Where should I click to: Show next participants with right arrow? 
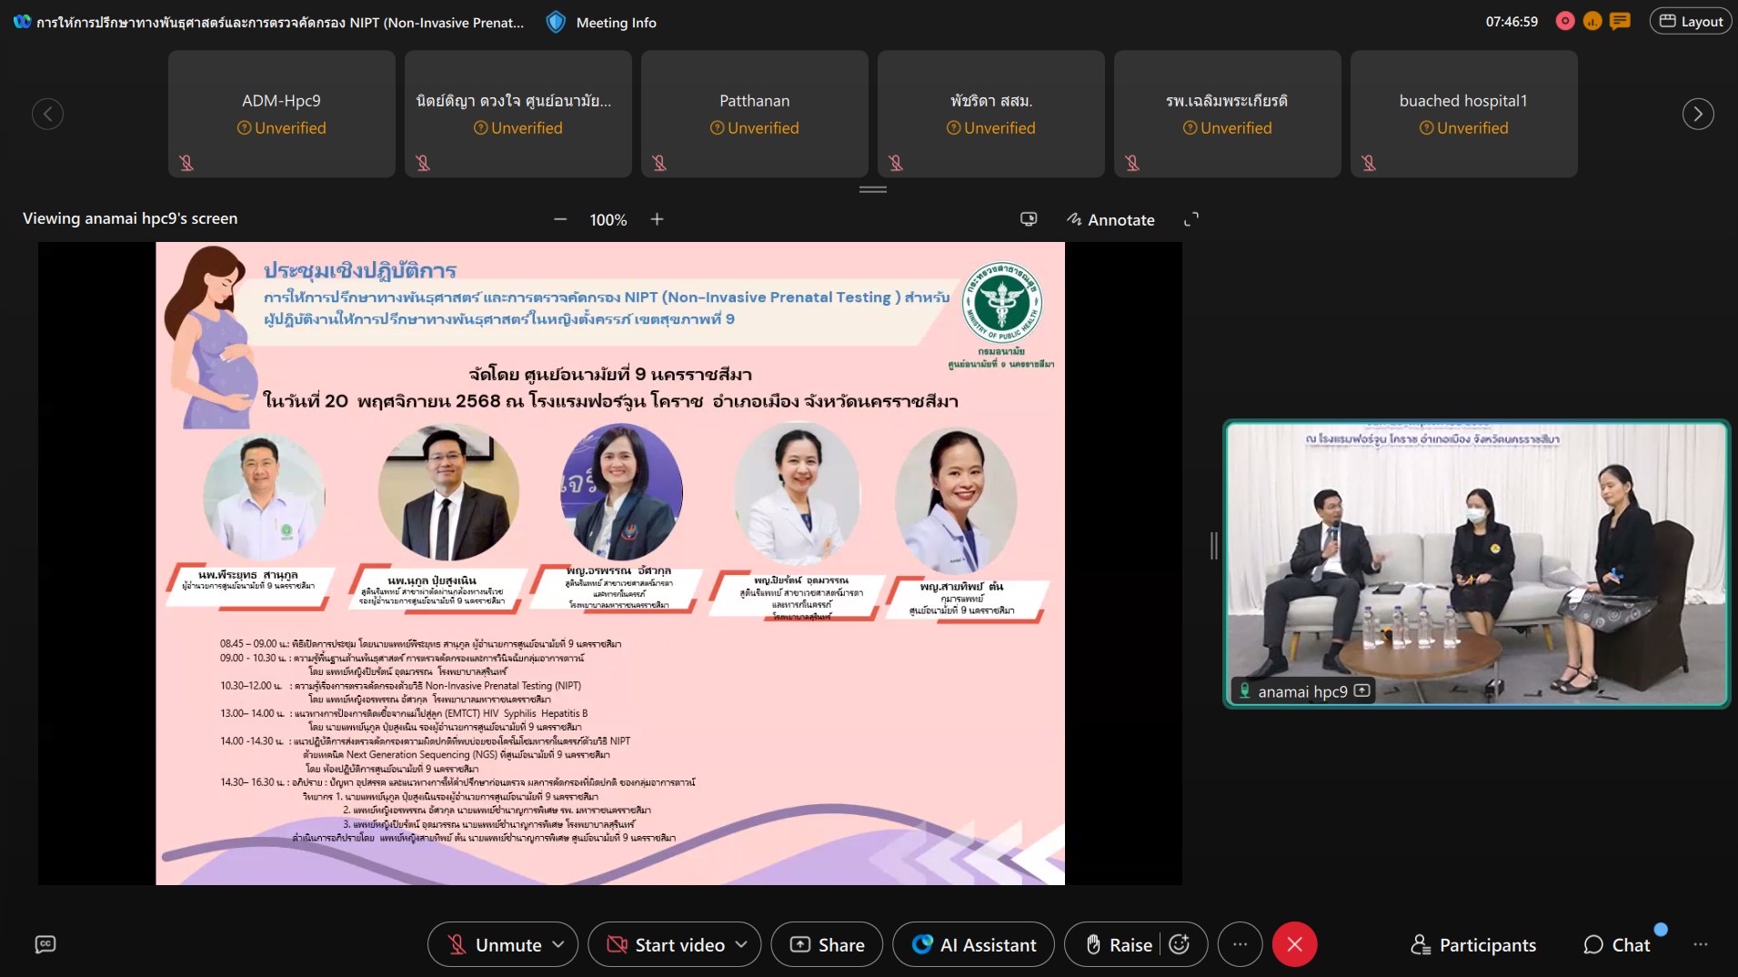pos(1697,114)
